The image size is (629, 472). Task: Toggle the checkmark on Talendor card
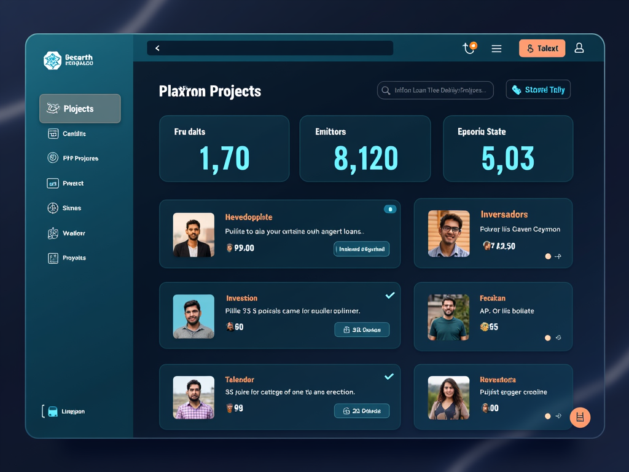pyautogui.click(x=389, y=377)
